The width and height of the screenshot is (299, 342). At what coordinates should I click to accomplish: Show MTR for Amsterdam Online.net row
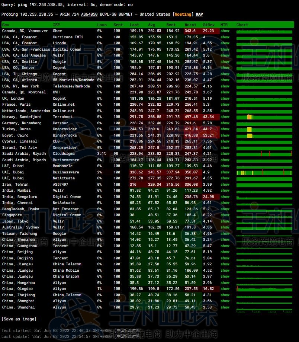pyautogui.click(x=225, y=111)
